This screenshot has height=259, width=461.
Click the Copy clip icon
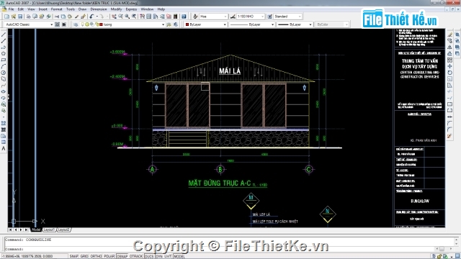click(63, 17)
